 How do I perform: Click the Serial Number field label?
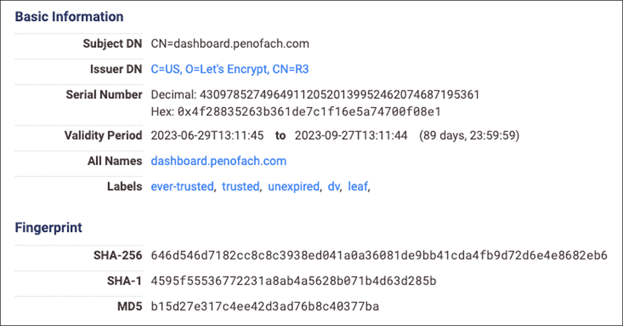pyautogui.click(x=104, y=94)
